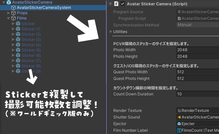Screen dimensions: 219x134
Task: Collapse the Films hierarchy node
Action: coord(8,18)
